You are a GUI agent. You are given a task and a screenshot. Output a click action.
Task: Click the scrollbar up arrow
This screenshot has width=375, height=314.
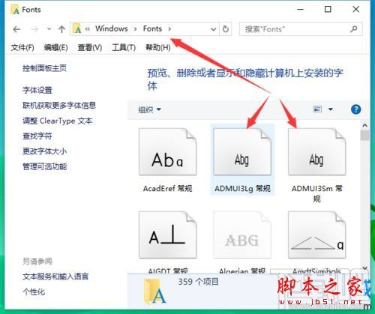365,125
